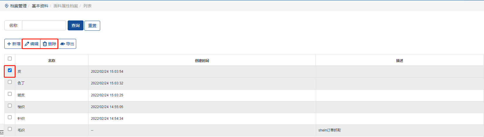Open 档案管理 in the breadcrumb

(x=18, y=6)
